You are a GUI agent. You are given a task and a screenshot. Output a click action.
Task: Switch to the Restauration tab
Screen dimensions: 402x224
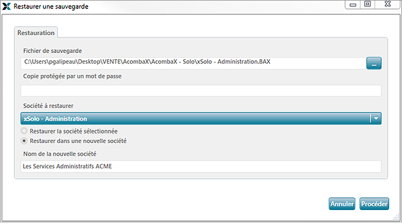pos(36,33)
